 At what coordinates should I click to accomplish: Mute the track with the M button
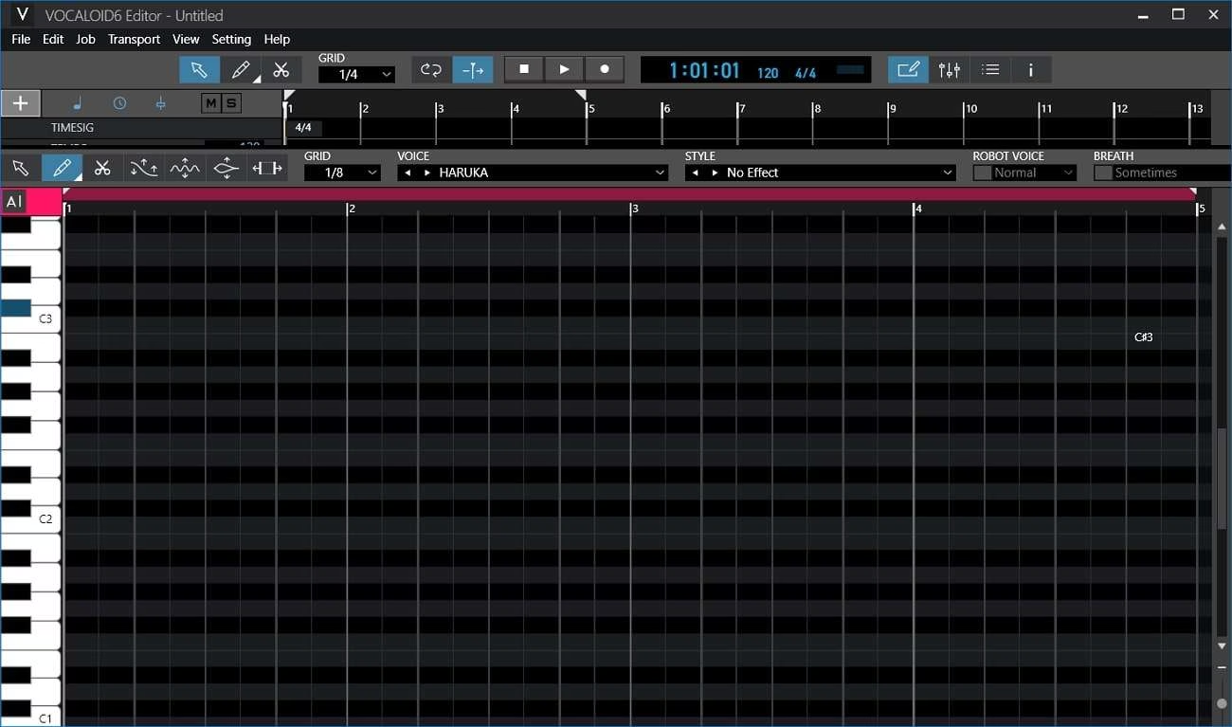pos(216,103)
